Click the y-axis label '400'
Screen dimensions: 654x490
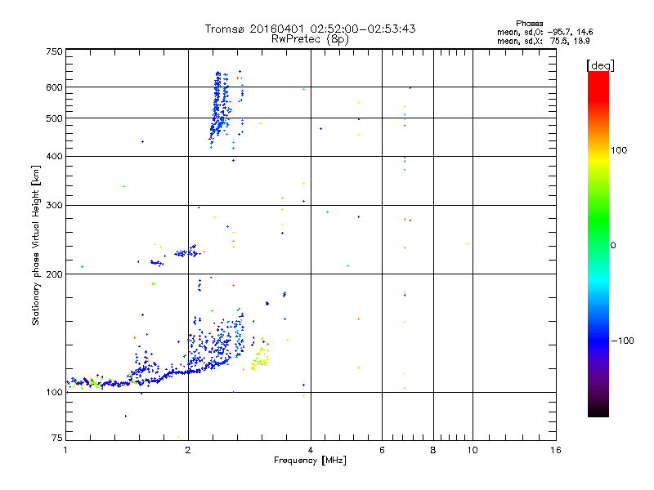54,156
